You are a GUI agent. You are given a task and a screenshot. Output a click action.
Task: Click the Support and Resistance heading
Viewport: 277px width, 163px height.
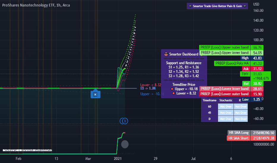tap(184, 63)
